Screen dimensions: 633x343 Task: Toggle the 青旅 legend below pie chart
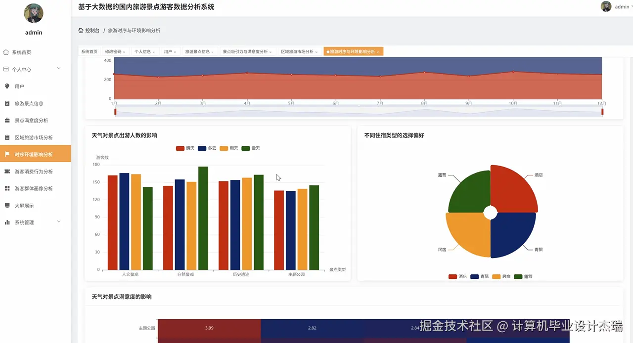[x=480, y=277]
